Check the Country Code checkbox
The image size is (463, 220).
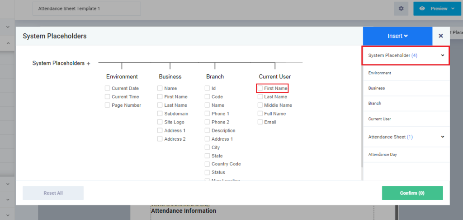tap(207, 164)
